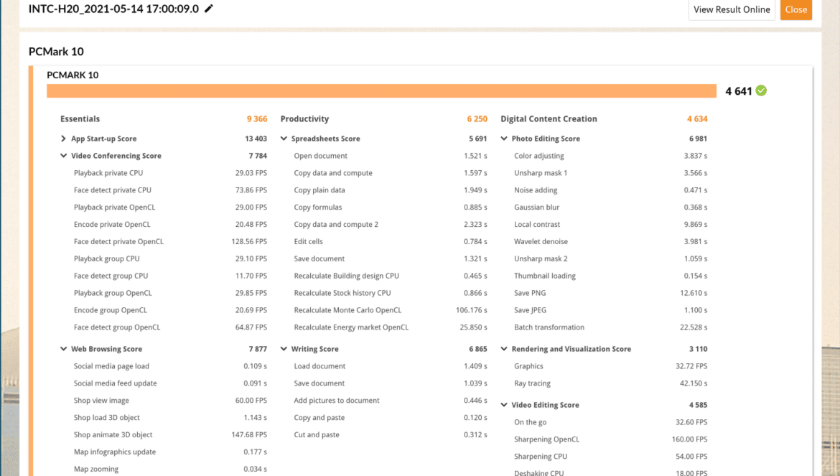Select the Playback private CPU row
This screenshot has width=840, height=476.
[x=170, y=173]
